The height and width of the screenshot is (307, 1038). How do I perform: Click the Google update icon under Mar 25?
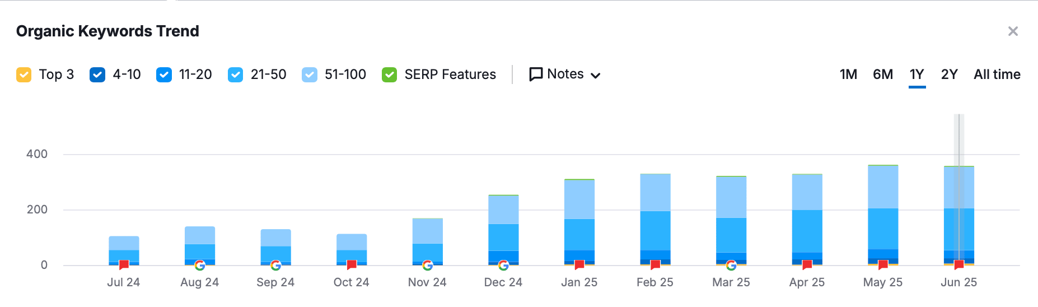731,266
